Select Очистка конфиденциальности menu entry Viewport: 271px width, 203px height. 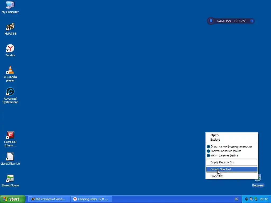[232, 146]
